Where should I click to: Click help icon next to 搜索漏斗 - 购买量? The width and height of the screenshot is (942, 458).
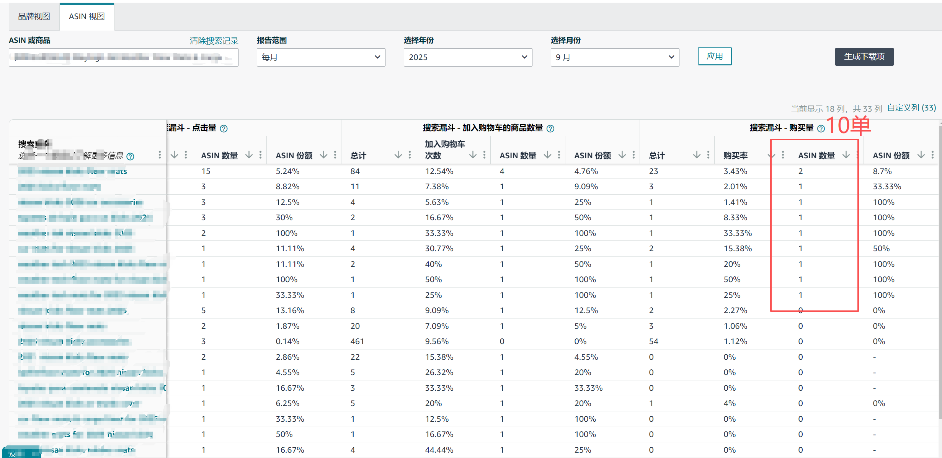821,128
